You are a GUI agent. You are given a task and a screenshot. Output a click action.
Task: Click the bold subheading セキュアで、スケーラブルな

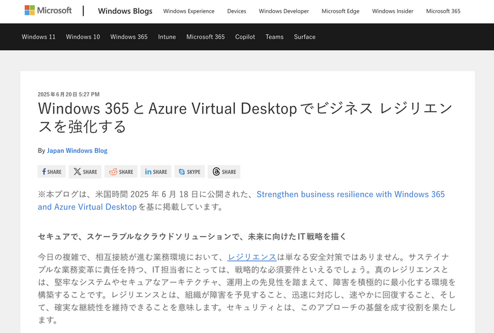click(x=192, y=237)
